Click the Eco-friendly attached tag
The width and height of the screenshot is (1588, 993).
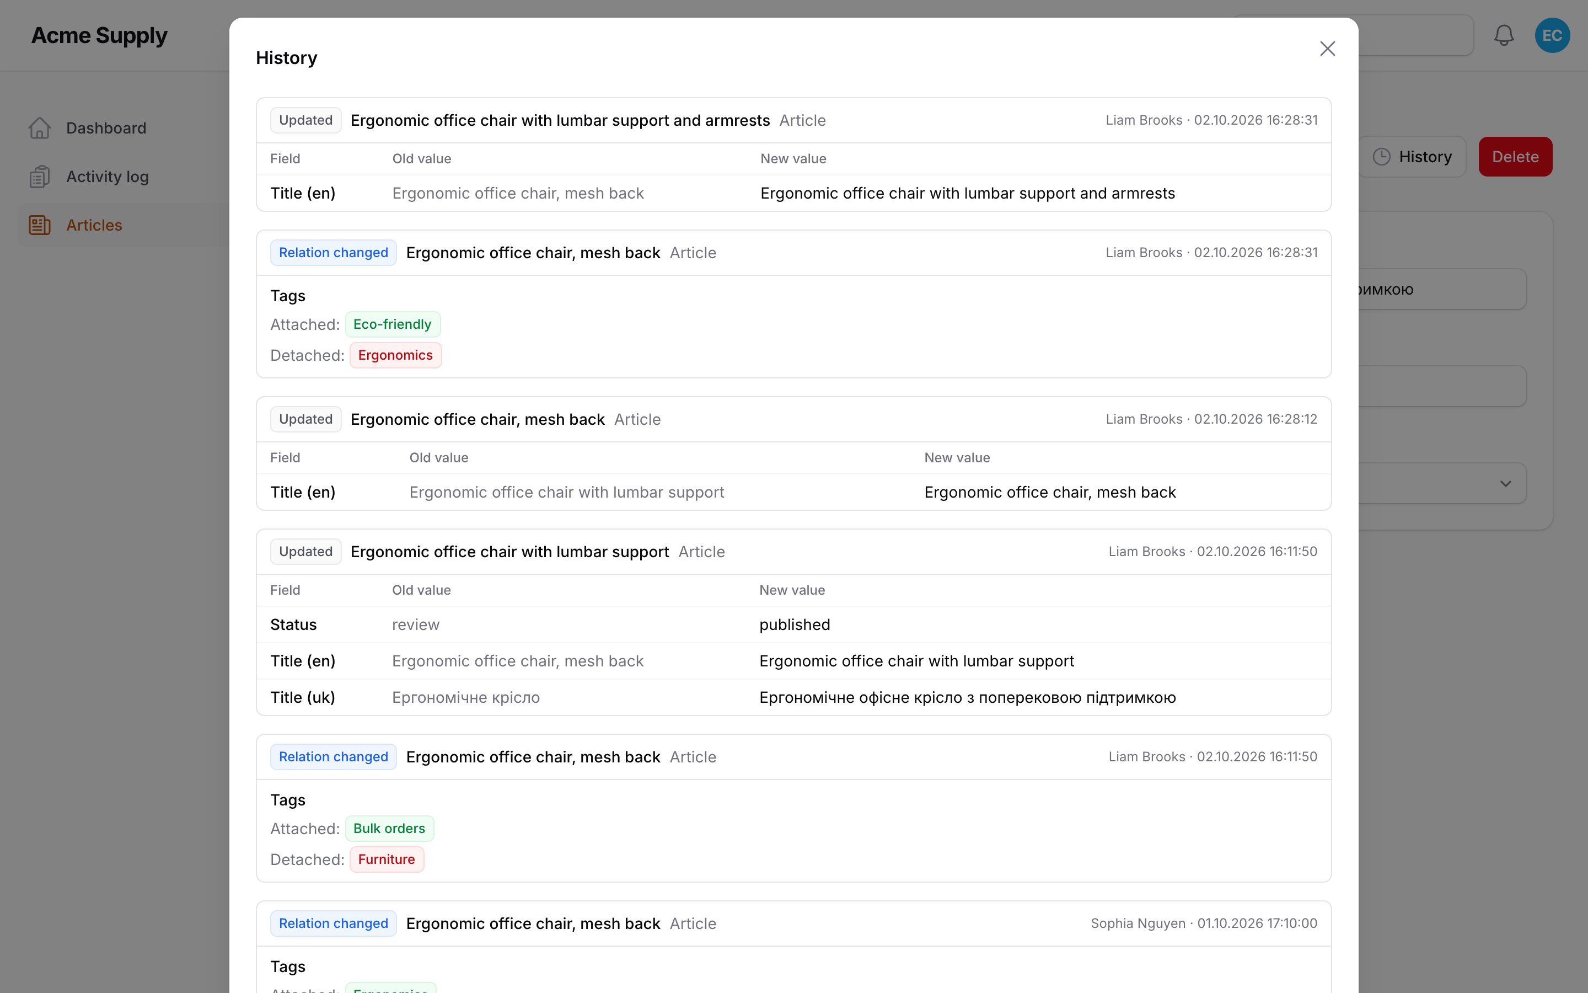click(393, 324)
